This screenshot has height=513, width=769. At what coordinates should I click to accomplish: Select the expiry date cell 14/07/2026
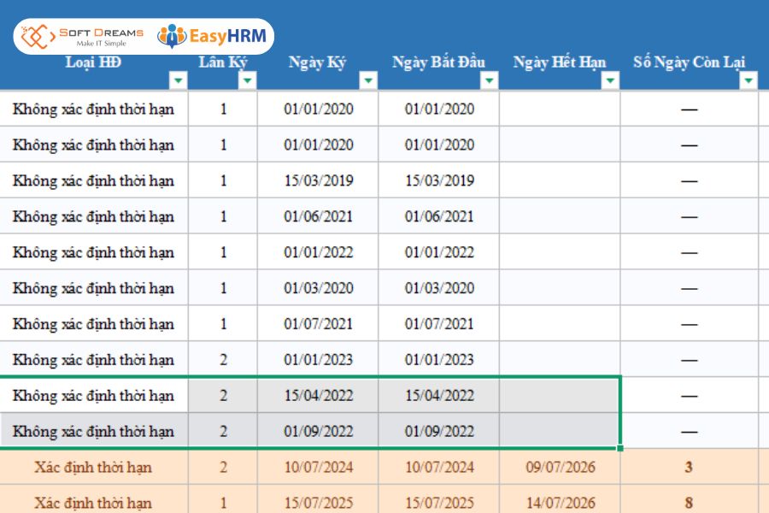coord(560,502)
